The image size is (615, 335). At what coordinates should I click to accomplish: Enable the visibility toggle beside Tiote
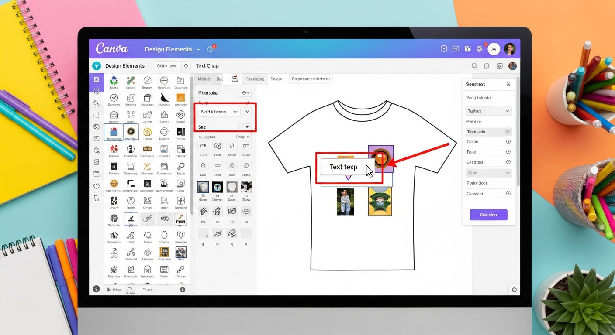pos(508,151)
